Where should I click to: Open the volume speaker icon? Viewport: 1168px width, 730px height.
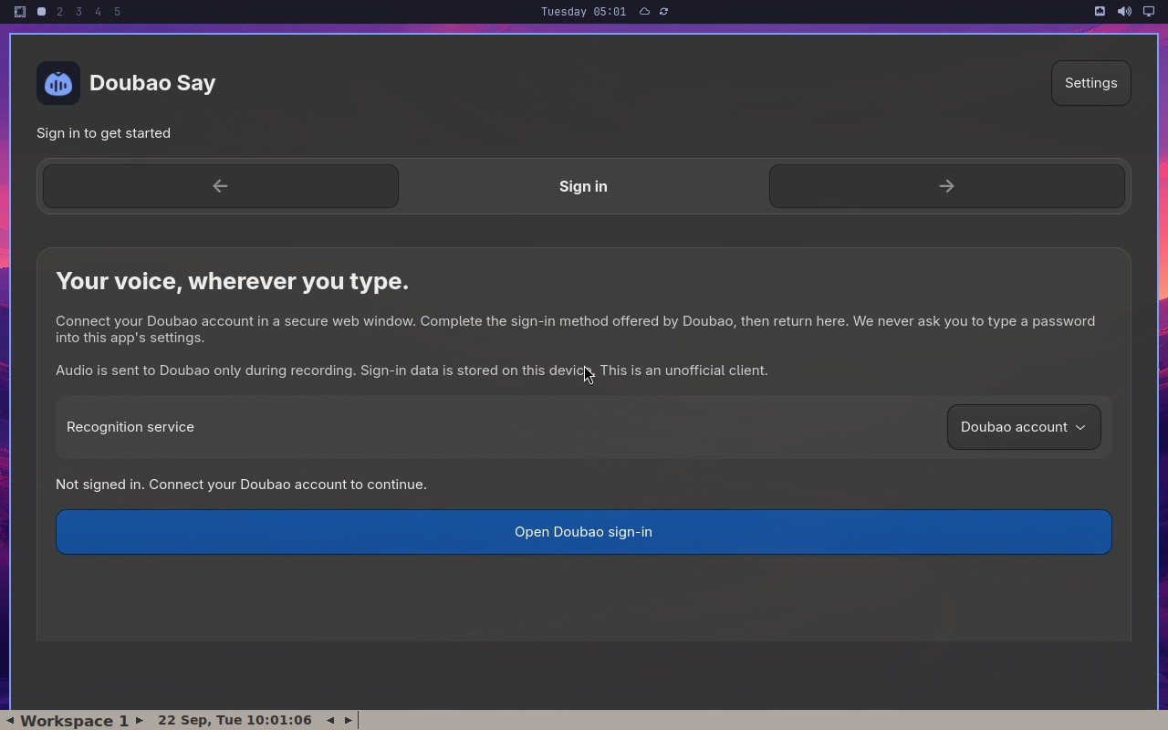click(x=1124, y=12)
